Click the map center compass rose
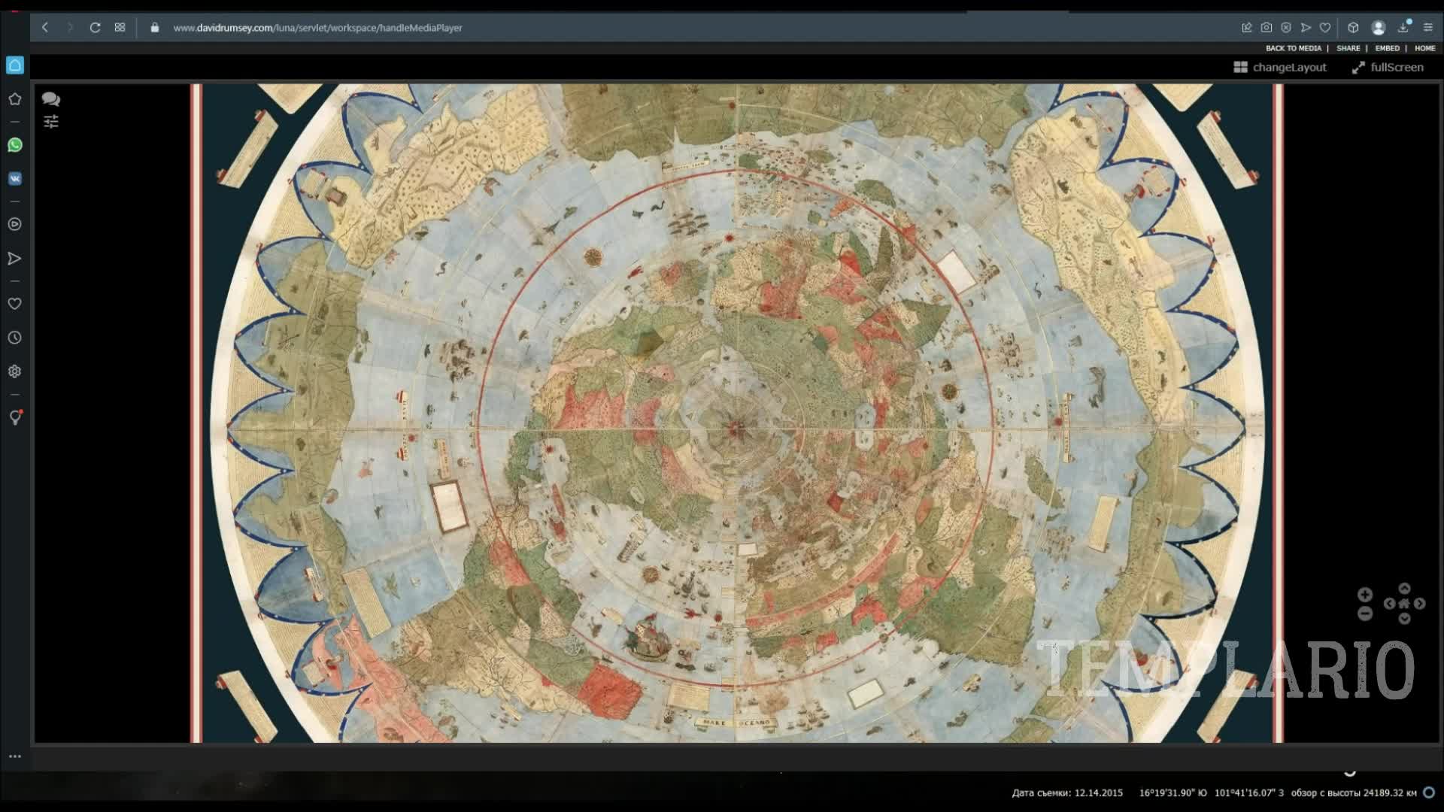 pos(736,428)
